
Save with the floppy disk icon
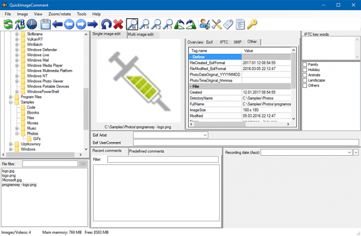pyautogui.click(x=45, y=24)
